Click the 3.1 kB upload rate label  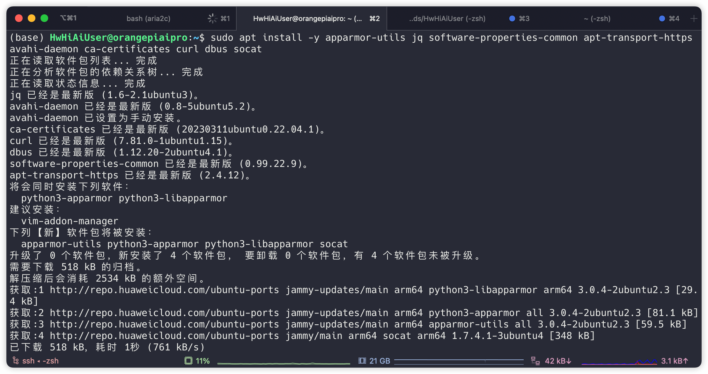[674, 361]
